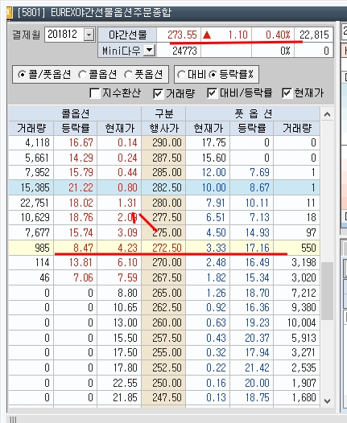Click the 야간선물 label cell

pyautogui.click(x=127, y=35)
